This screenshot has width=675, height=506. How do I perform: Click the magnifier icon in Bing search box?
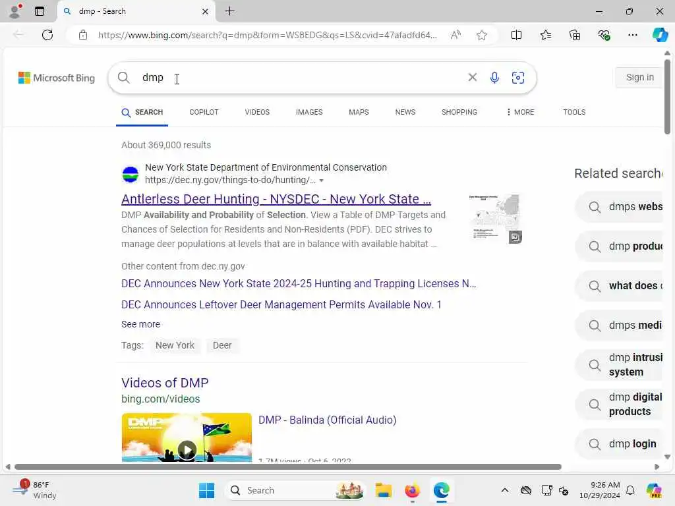(x=123, y=78)
